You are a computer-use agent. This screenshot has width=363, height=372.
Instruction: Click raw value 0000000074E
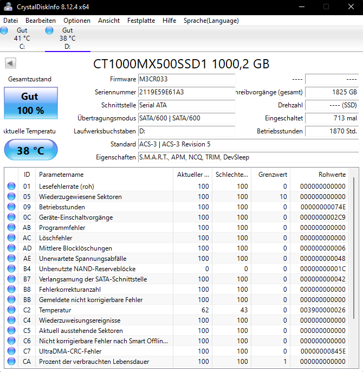point(323,207)
